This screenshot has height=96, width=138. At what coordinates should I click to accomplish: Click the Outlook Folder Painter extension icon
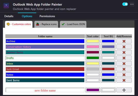point(6,6)
